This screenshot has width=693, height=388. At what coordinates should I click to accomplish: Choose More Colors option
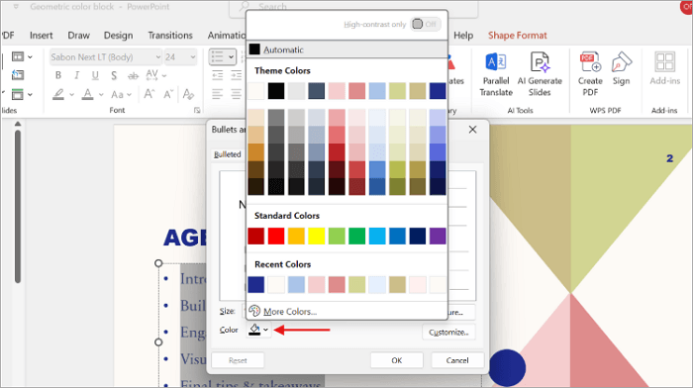(x=346, y=311)
